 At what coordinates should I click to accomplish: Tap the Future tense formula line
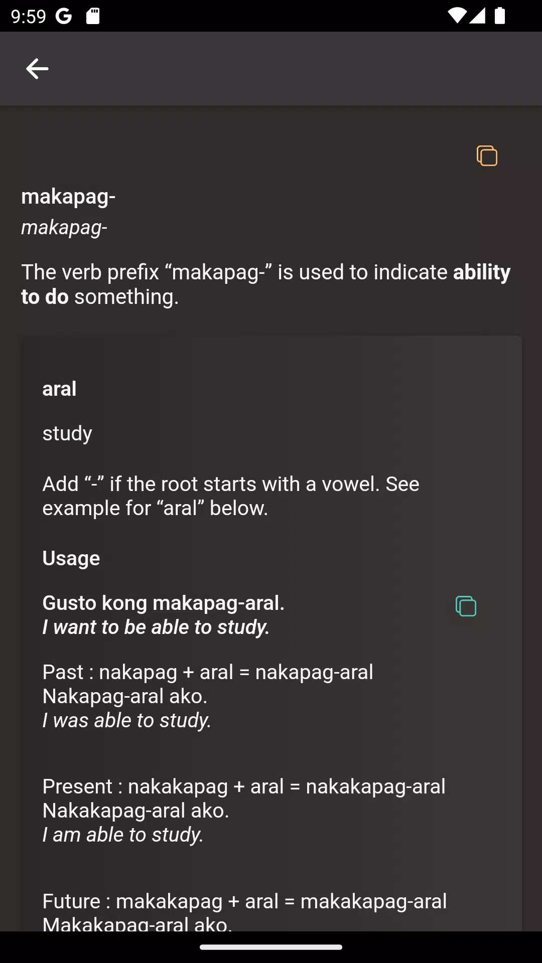244,901
